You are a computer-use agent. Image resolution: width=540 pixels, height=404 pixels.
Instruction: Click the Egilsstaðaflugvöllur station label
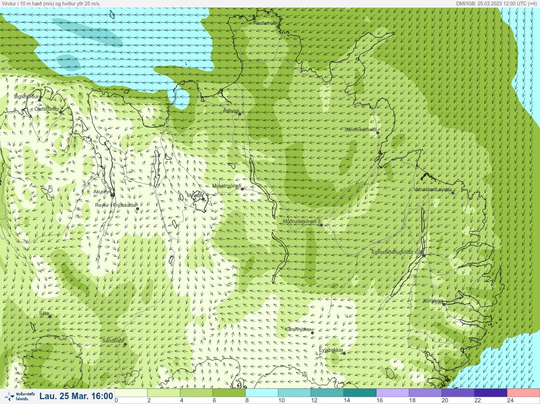pyautogui.click(x=397, y=252)
